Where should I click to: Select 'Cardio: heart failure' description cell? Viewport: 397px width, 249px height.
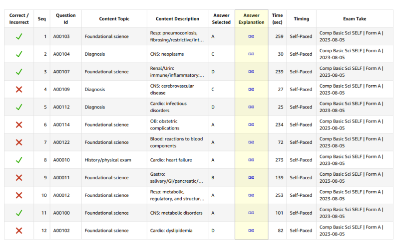pos(171,160)
